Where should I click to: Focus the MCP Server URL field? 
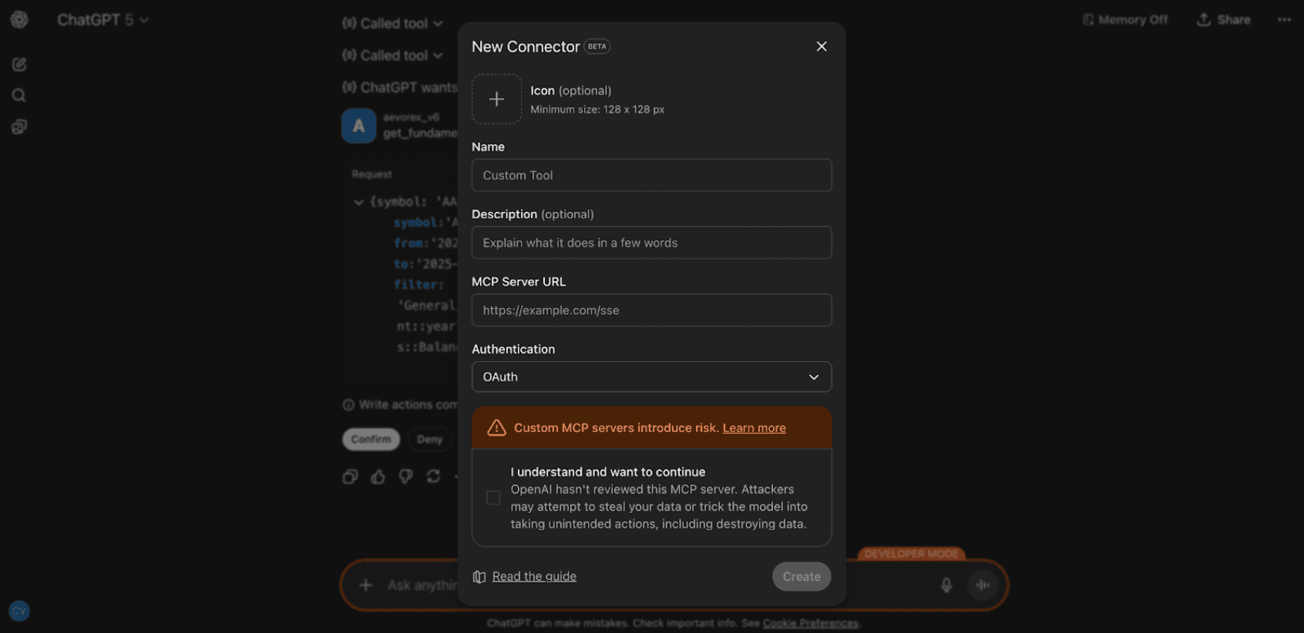[651, 310]
